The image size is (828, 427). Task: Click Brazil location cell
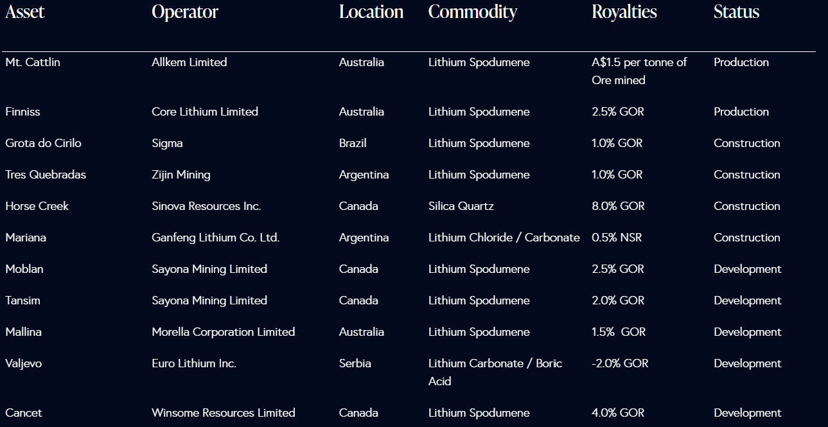353,143
